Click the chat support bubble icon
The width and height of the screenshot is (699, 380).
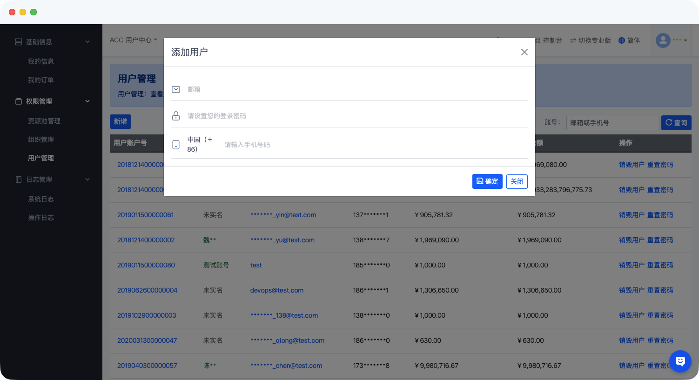click(x=680, y=361)
